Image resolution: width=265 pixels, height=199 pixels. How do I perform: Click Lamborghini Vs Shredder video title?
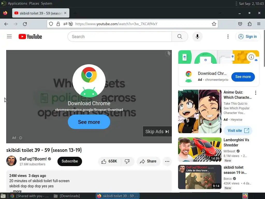point(236,143)
